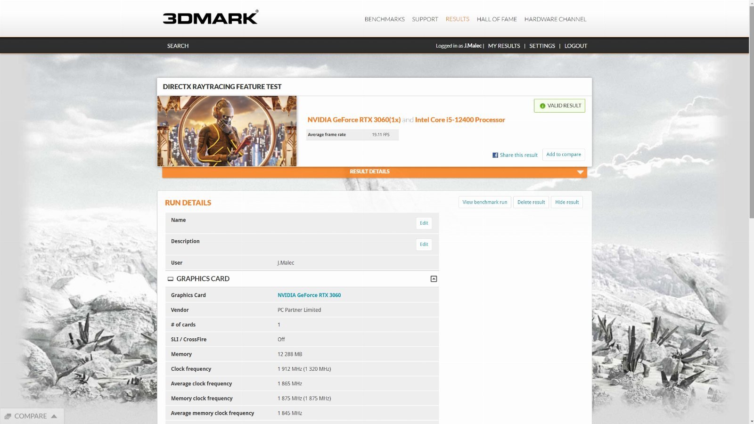Click the SLI / CrossFire Off value
The width and height of the screenshot is (754, 424).
tap(281, 339)
